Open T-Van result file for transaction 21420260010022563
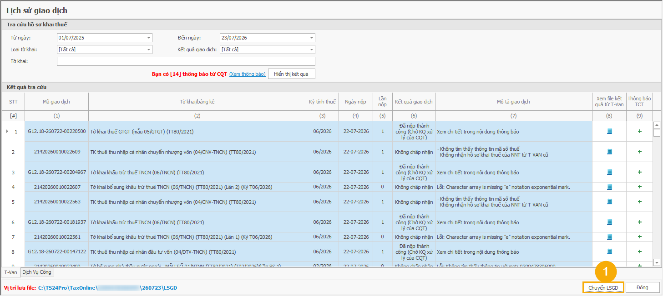Screen dimensions: 663x296 609,202
